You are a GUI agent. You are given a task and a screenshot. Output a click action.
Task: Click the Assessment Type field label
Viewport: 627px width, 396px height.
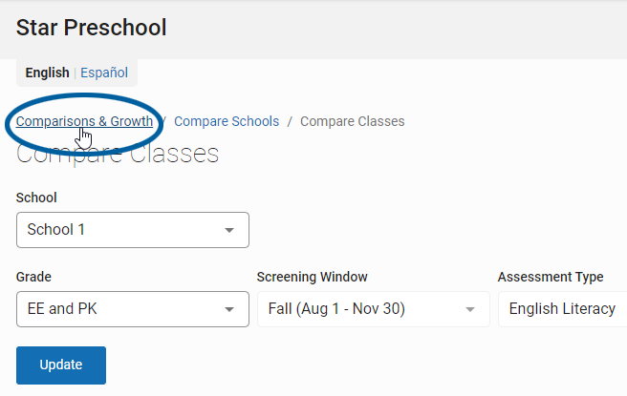551,277
